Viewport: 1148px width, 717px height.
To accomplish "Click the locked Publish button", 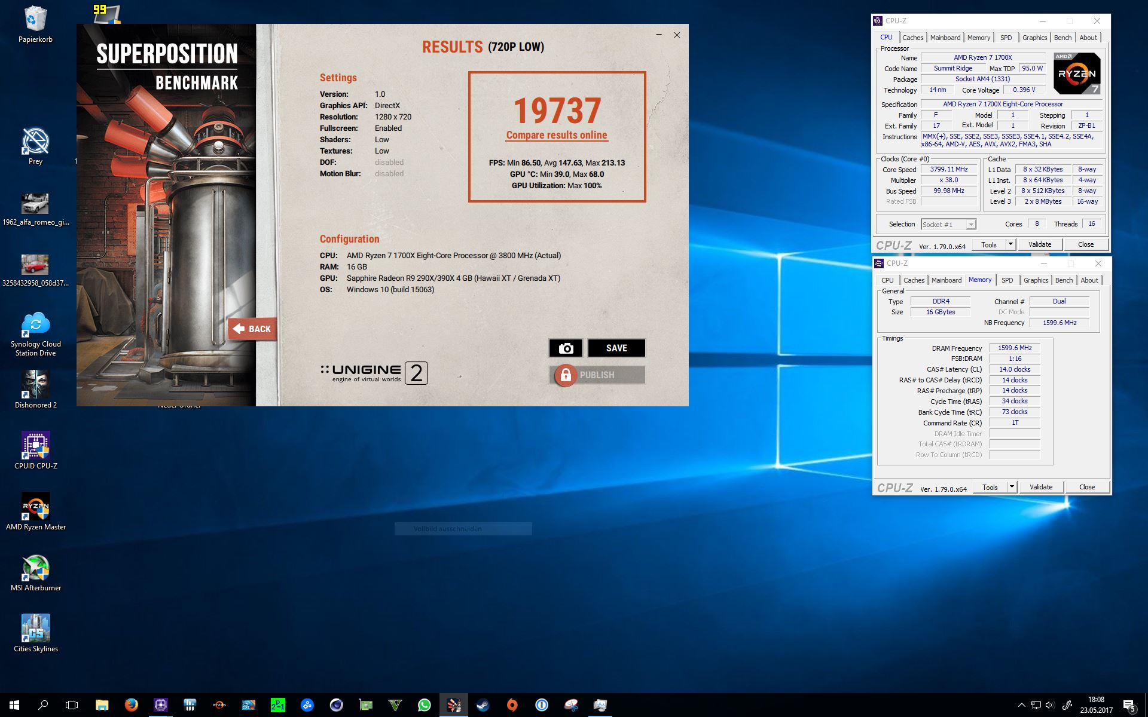I will click(597, 375).
